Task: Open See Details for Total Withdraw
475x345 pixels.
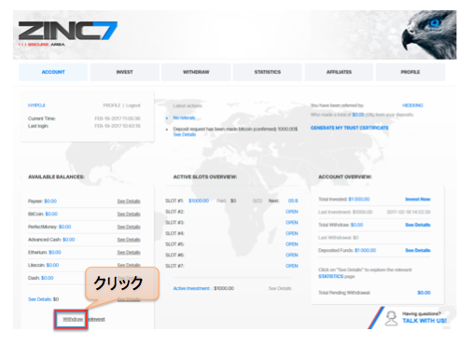Action: click(x=418, y=225)
